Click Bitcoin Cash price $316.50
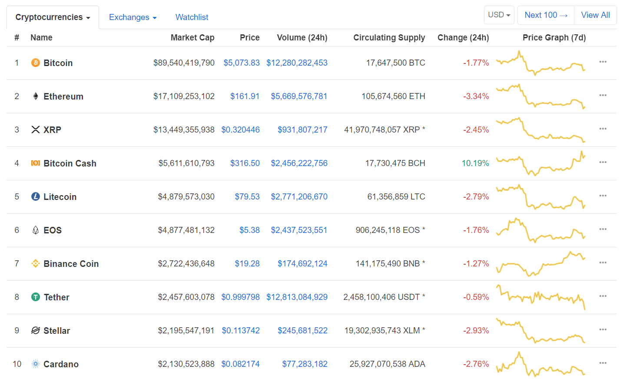 tap(245, 163)
